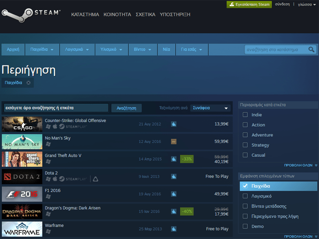Enable the Strategy tag filter

pos(245,145)
